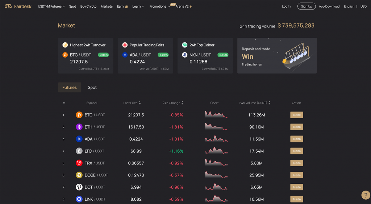Open the App Download link
The image size is (371, 204).
[329, 7]
